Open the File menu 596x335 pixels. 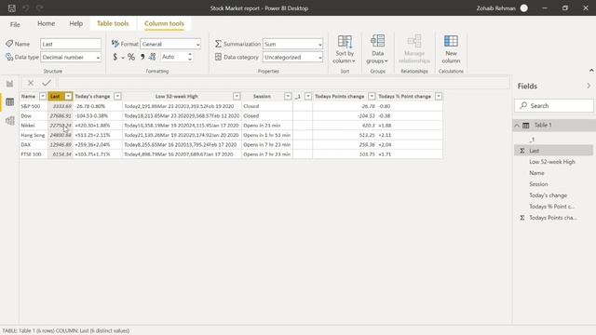pos(15,24)
